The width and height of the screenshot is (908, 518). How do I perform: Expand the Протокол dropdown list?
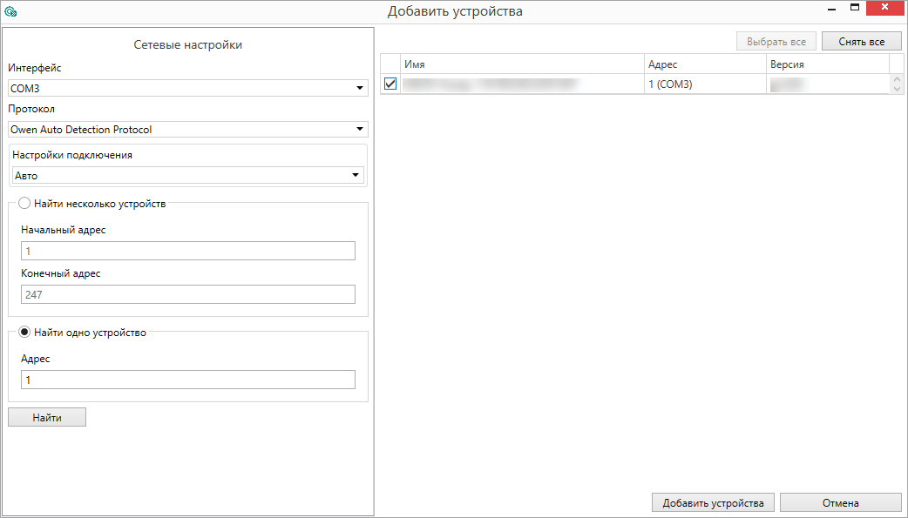point(188,130)
